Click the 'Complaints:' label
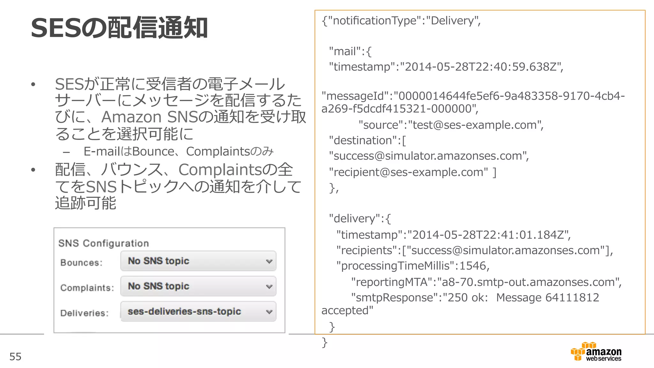Image resolution: width=654 pixels, height=368 pixels. click(x=87, y=288)
